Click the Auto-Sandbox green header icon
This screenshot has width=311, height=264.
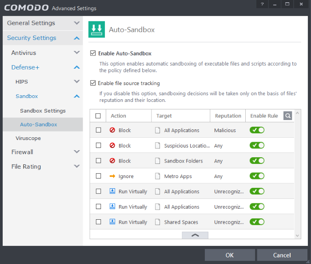coord(96,30)
